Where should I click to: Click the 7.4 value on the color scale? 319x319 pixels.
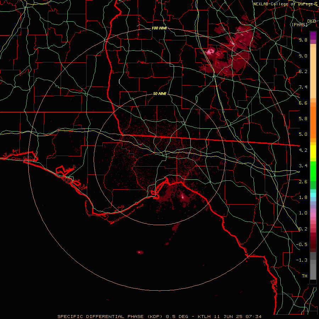[303, 87]
